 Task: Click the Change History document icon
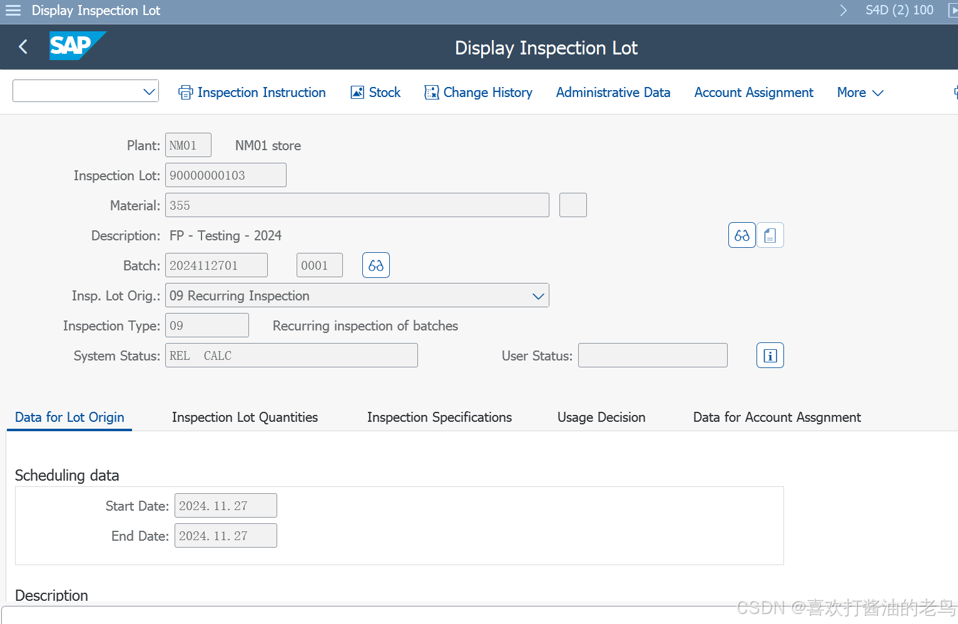[432, 93]
